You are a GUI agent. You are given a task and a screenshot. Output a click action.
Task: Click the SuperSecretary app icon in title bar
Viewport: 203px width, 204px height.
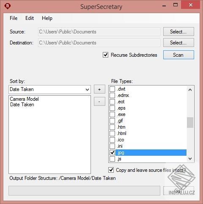7,6
